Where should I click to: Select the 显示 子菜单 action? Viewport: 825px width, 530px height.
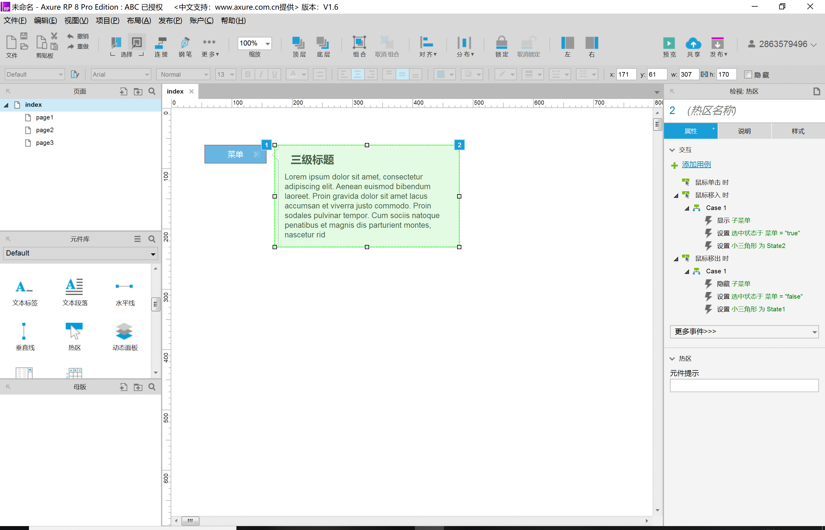coord(733,221)
